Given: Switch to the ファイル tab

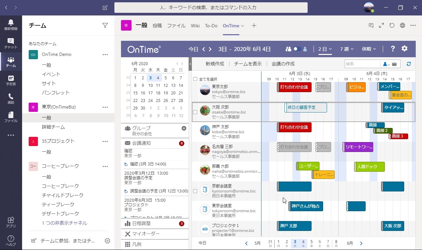Looking at the screenshot, I should 176,26.
